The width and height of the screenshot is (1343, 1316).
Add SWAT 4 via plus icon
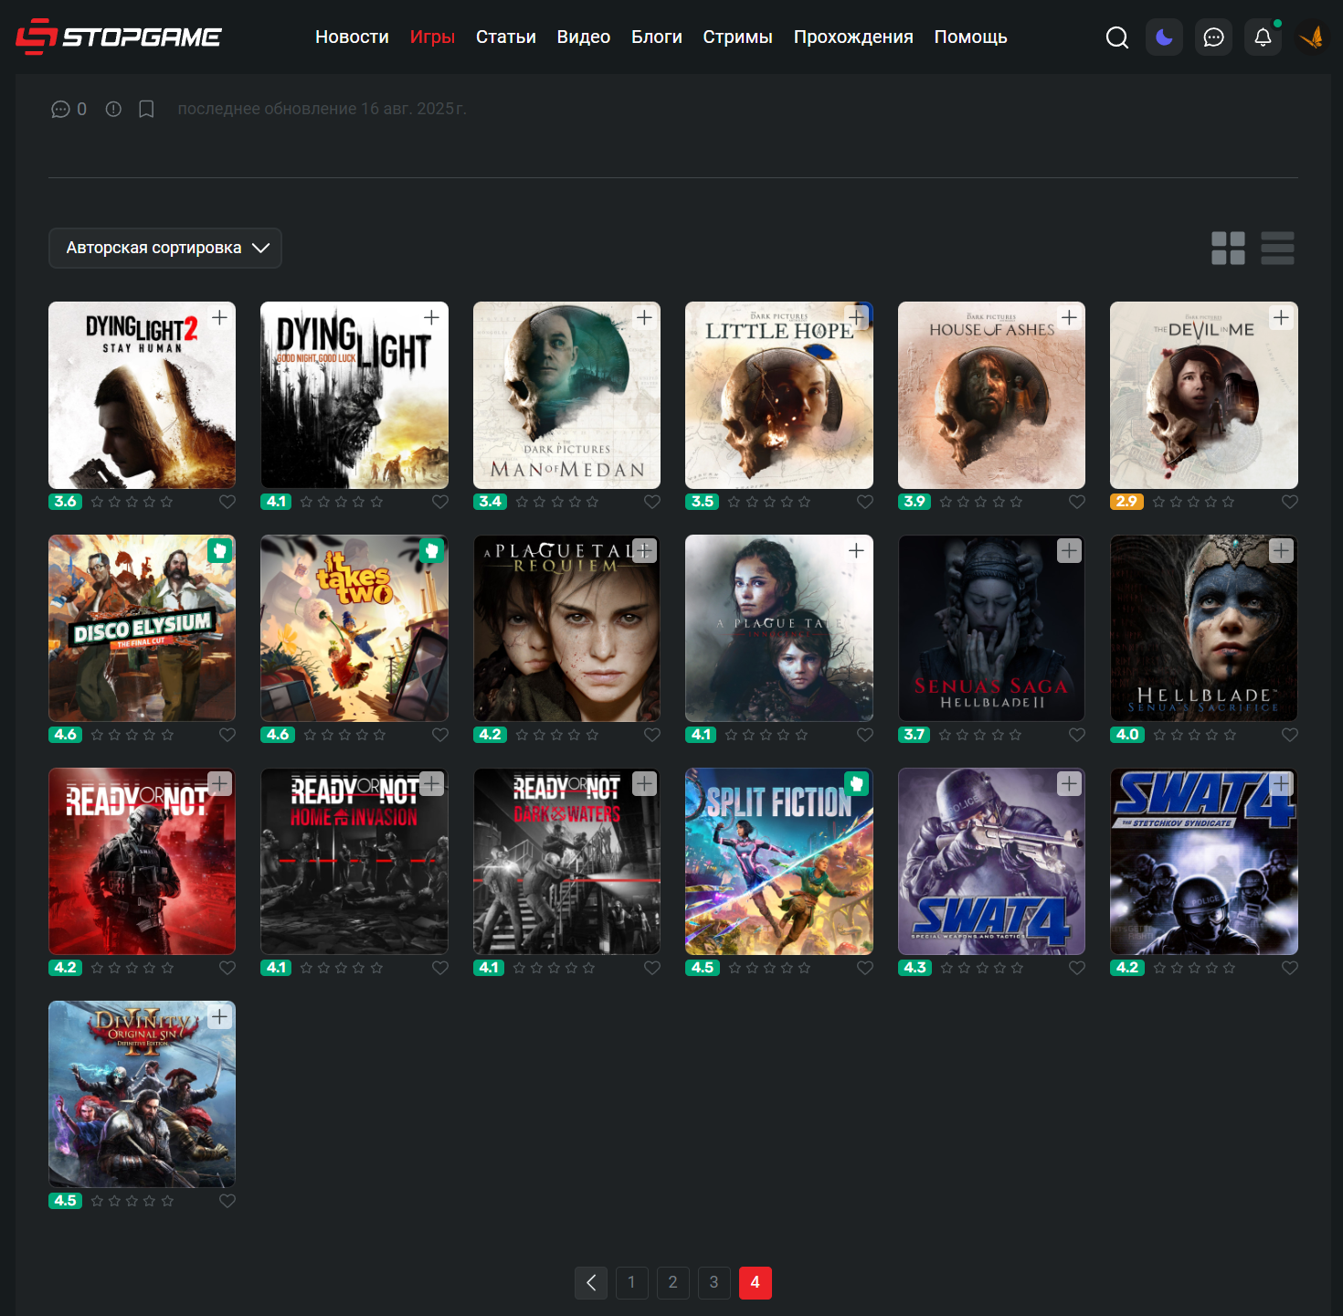click(1069, 783)
